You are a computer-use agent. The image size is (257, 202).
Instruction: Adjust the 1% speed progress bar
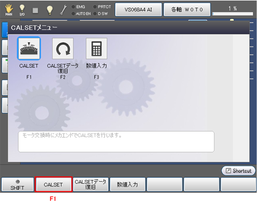233,14
